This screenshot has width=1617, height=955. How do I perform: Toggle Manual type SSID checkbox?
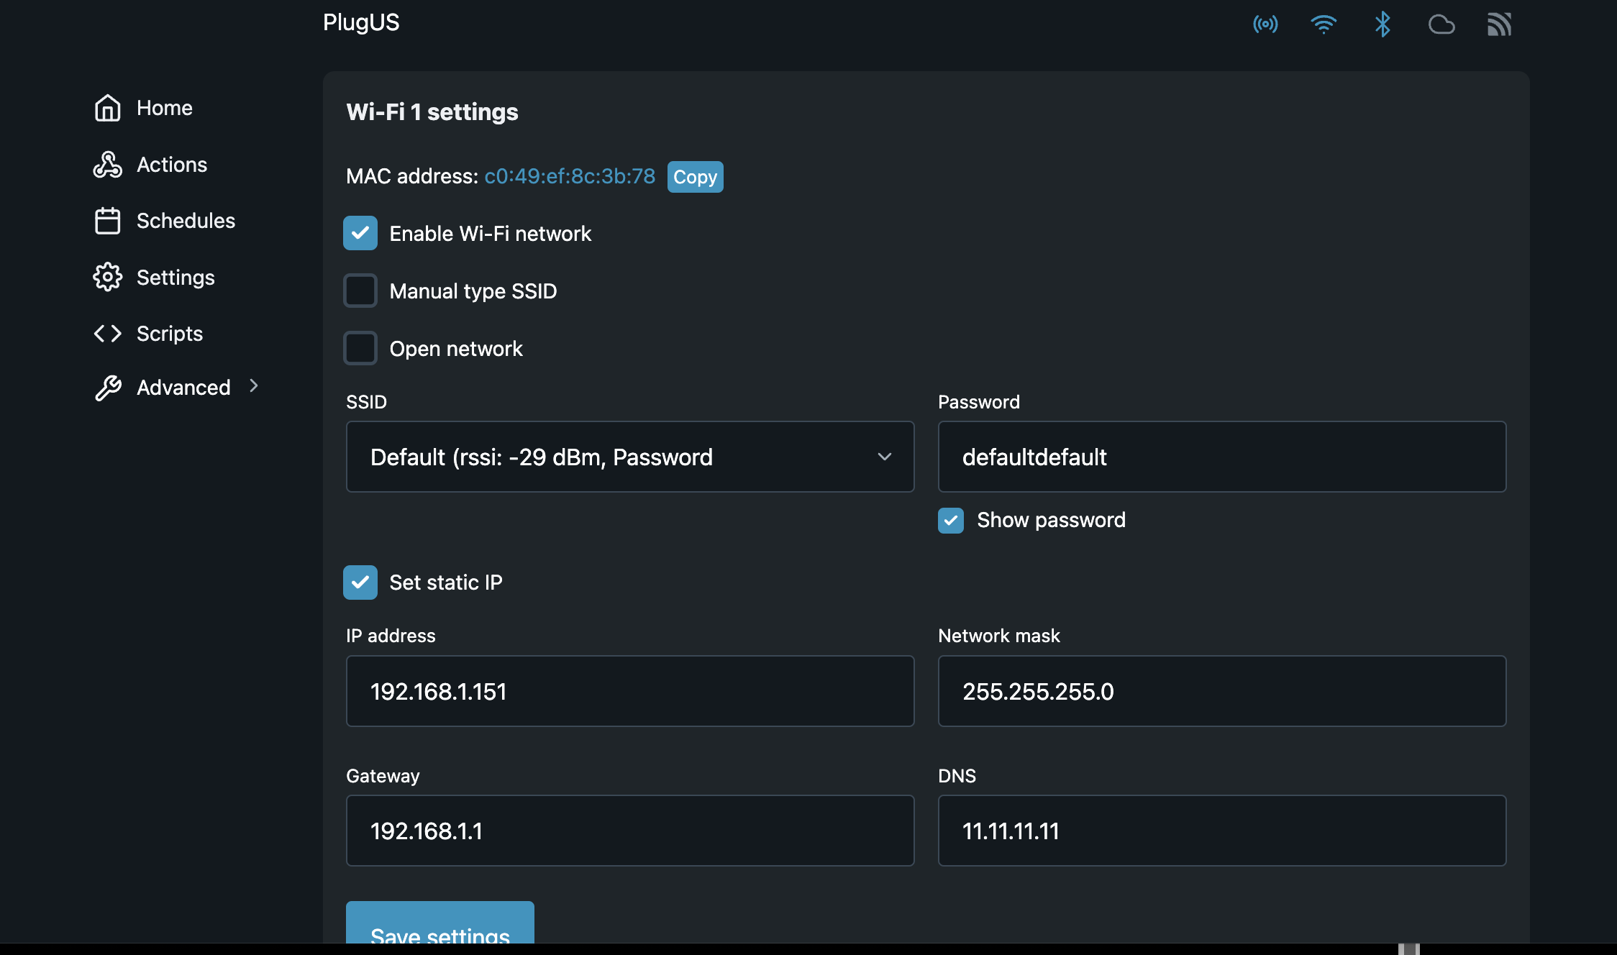[362, 290]
